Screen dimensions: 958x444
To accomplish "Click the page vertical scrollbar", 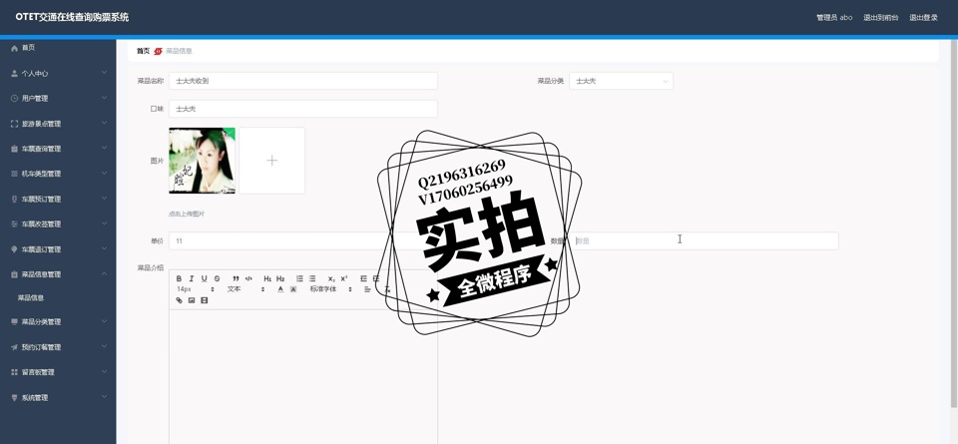I will [954, 222].
